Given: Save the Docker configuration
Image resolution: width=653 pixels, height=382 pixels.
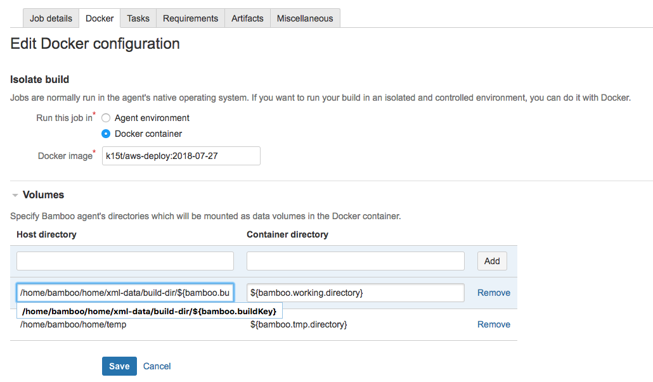Looking at the screenshot, I should [119, 366].
